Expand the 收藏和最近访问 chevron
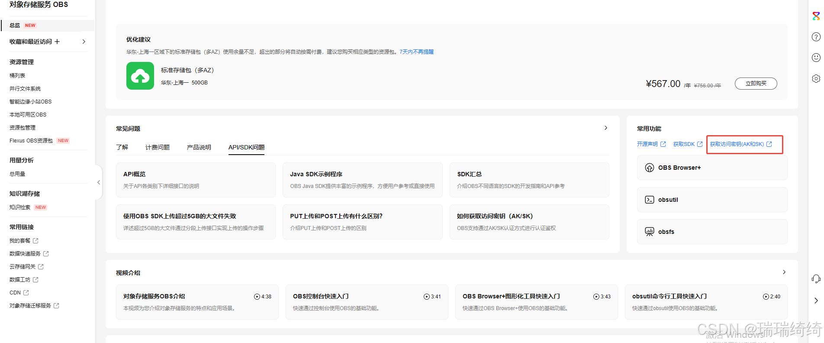The image size is (824, 343). [x=84, y=42]
